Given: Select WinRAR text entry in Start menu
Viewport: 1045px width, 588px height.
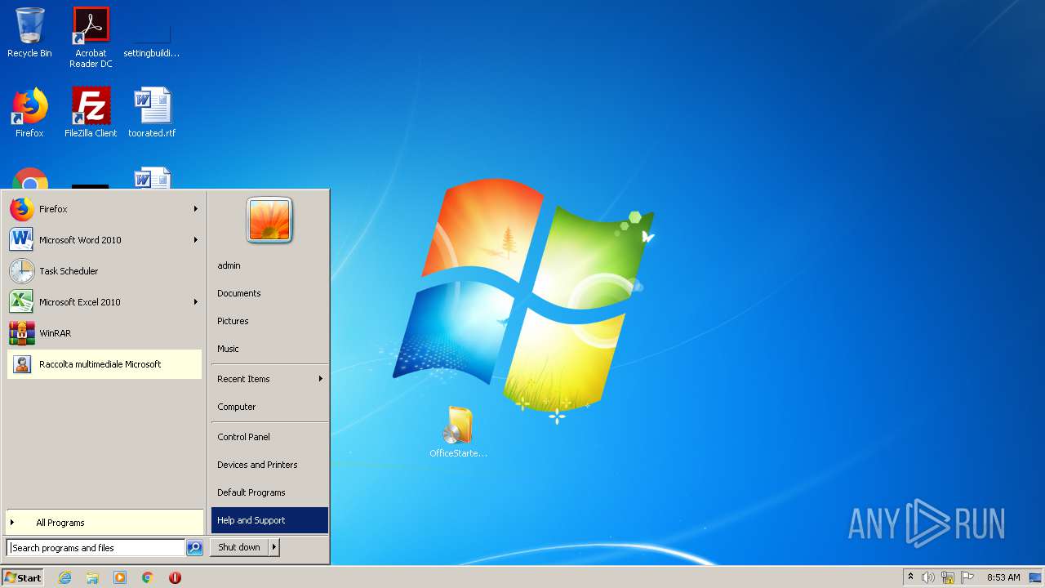Looking at the screenshot, I should 56,333.
